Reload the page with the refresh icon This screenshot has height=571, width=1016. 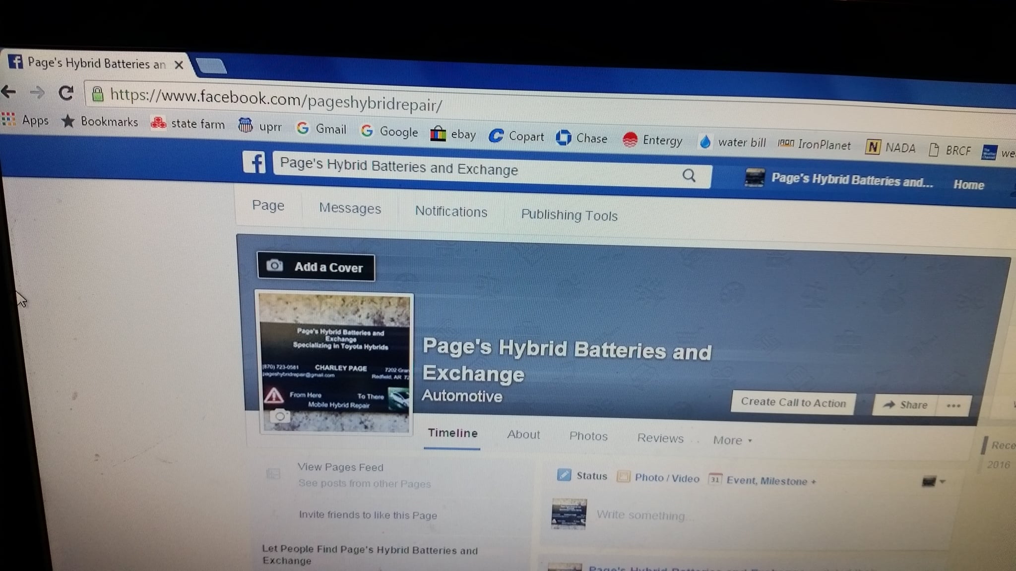[66, 93]
